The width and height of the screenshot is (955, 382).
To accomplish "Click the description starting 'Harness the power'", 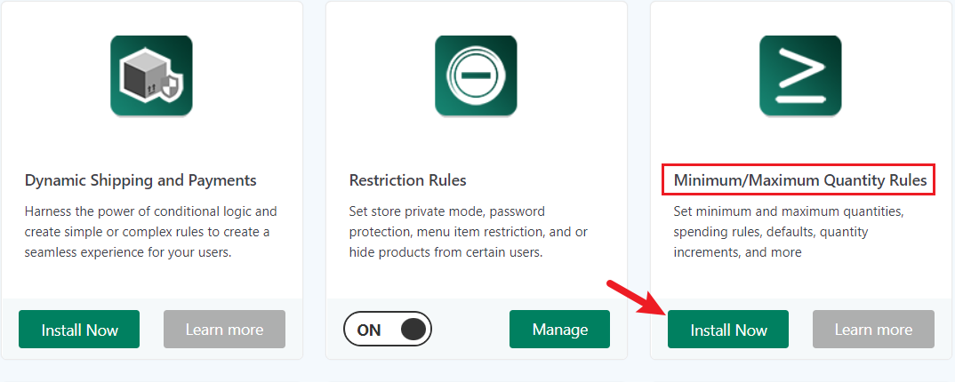I will 150,232.
